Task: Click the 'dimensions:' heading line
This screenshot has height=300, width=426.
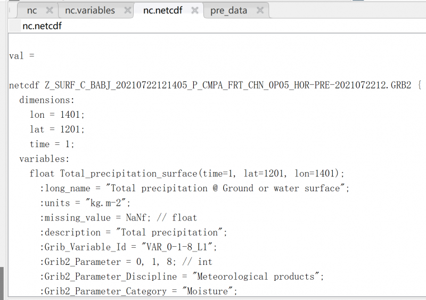Action: point(47,100)
